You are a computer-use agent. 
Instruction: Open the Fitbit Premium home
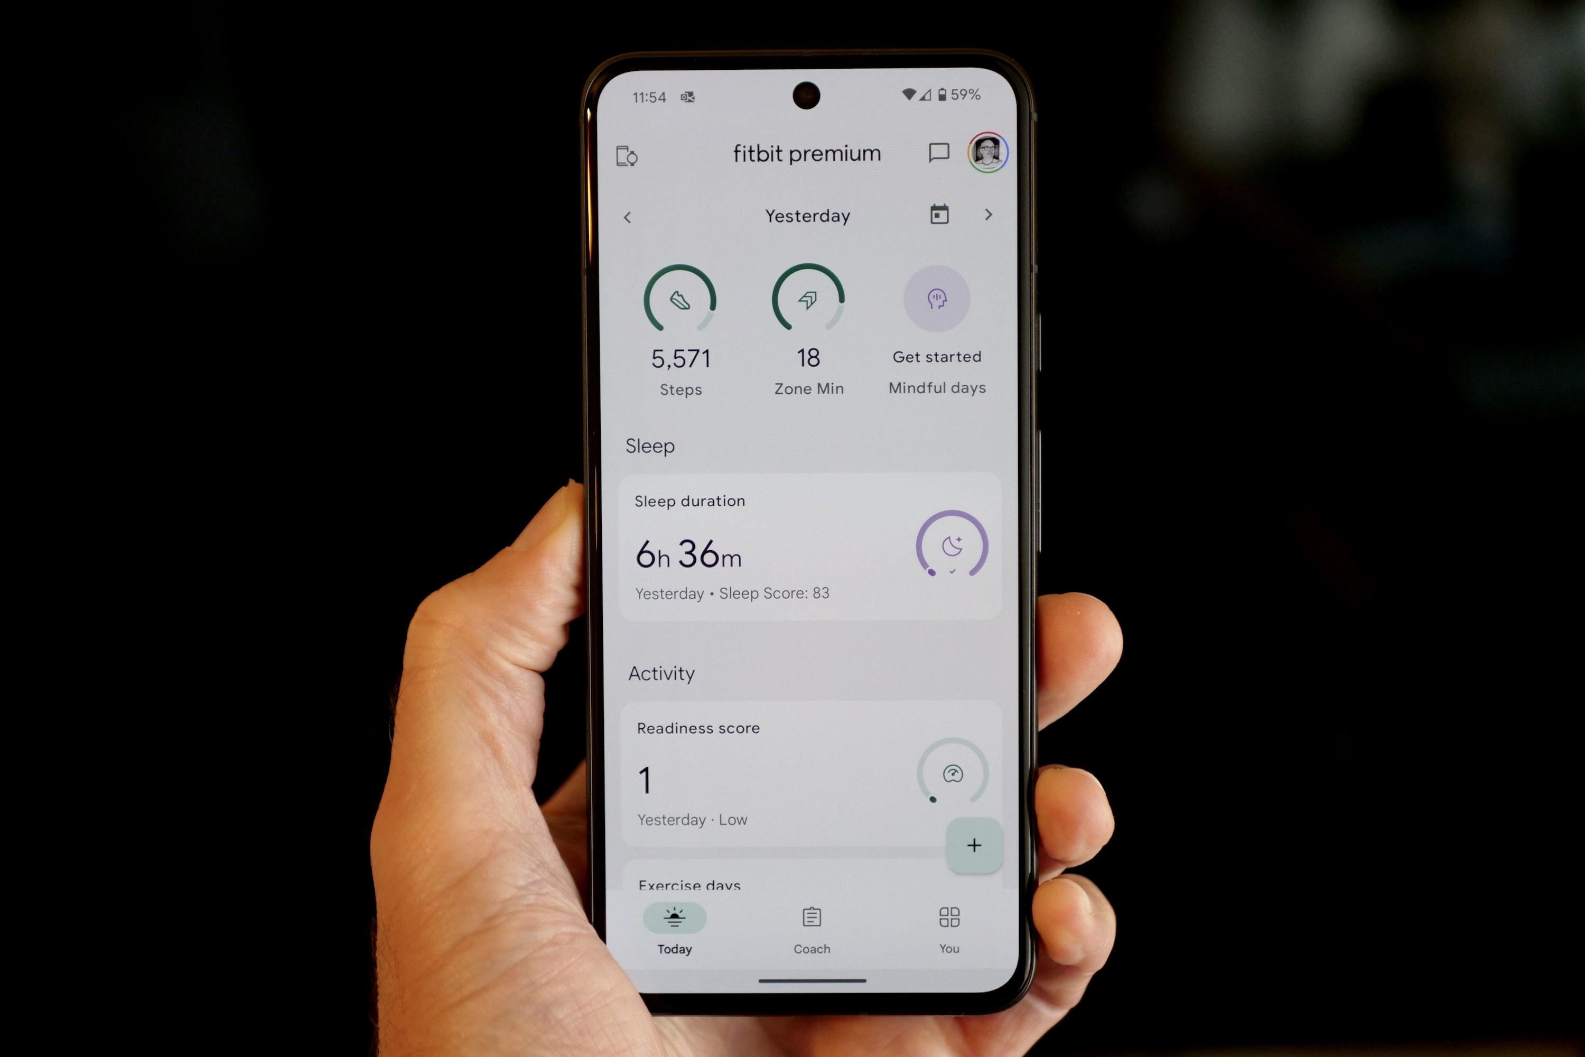tap(806, 152)
